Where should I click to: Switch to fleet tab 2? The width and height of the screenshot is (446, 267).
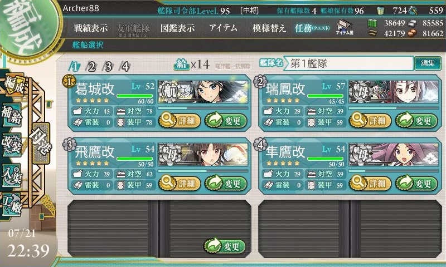(x=91, y=67)
